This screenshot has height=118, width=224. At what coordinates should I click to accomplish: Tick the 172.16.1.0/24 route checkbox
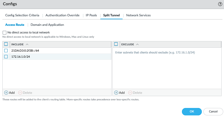[x=6, y=57]
